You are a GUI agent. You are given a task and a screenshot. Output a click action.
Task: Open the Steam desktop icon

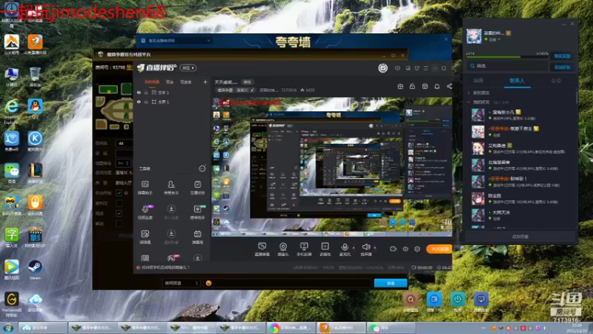point(35,268)
